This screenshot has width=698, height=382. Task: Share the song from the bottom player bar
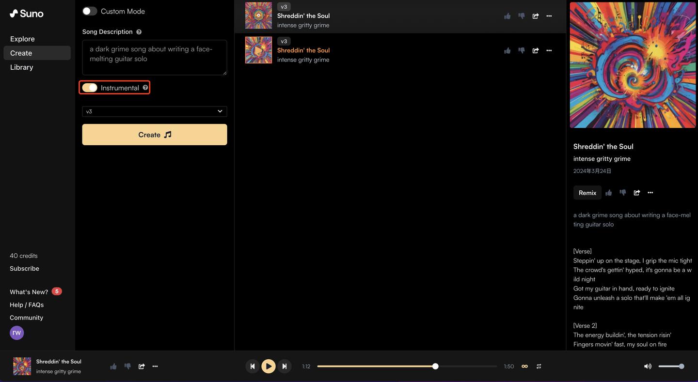coord(142,367)
